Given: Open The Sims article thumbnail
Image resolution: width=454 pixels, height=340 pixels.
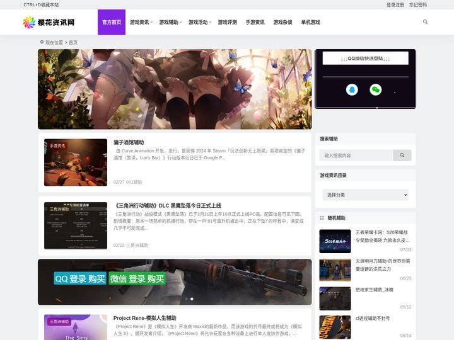Looking at the screenshot, I should [76, 327].
